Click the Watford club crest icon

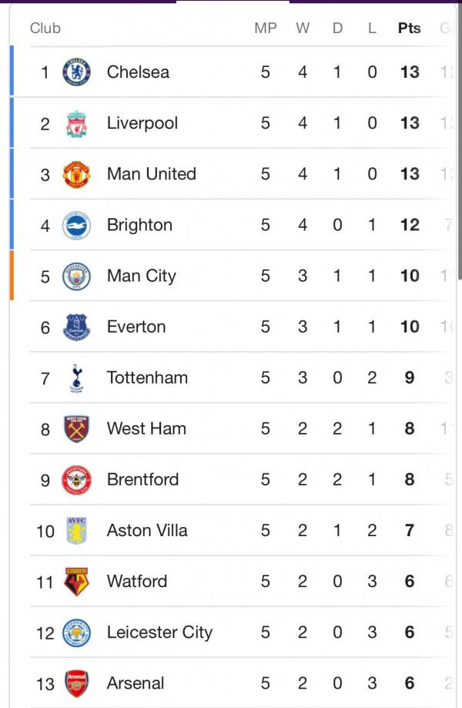click(76, 581)
